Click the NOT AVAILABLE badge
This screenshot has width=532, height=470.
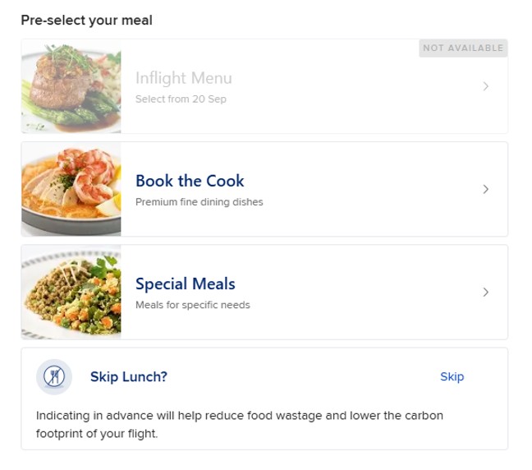click(462, 48)
